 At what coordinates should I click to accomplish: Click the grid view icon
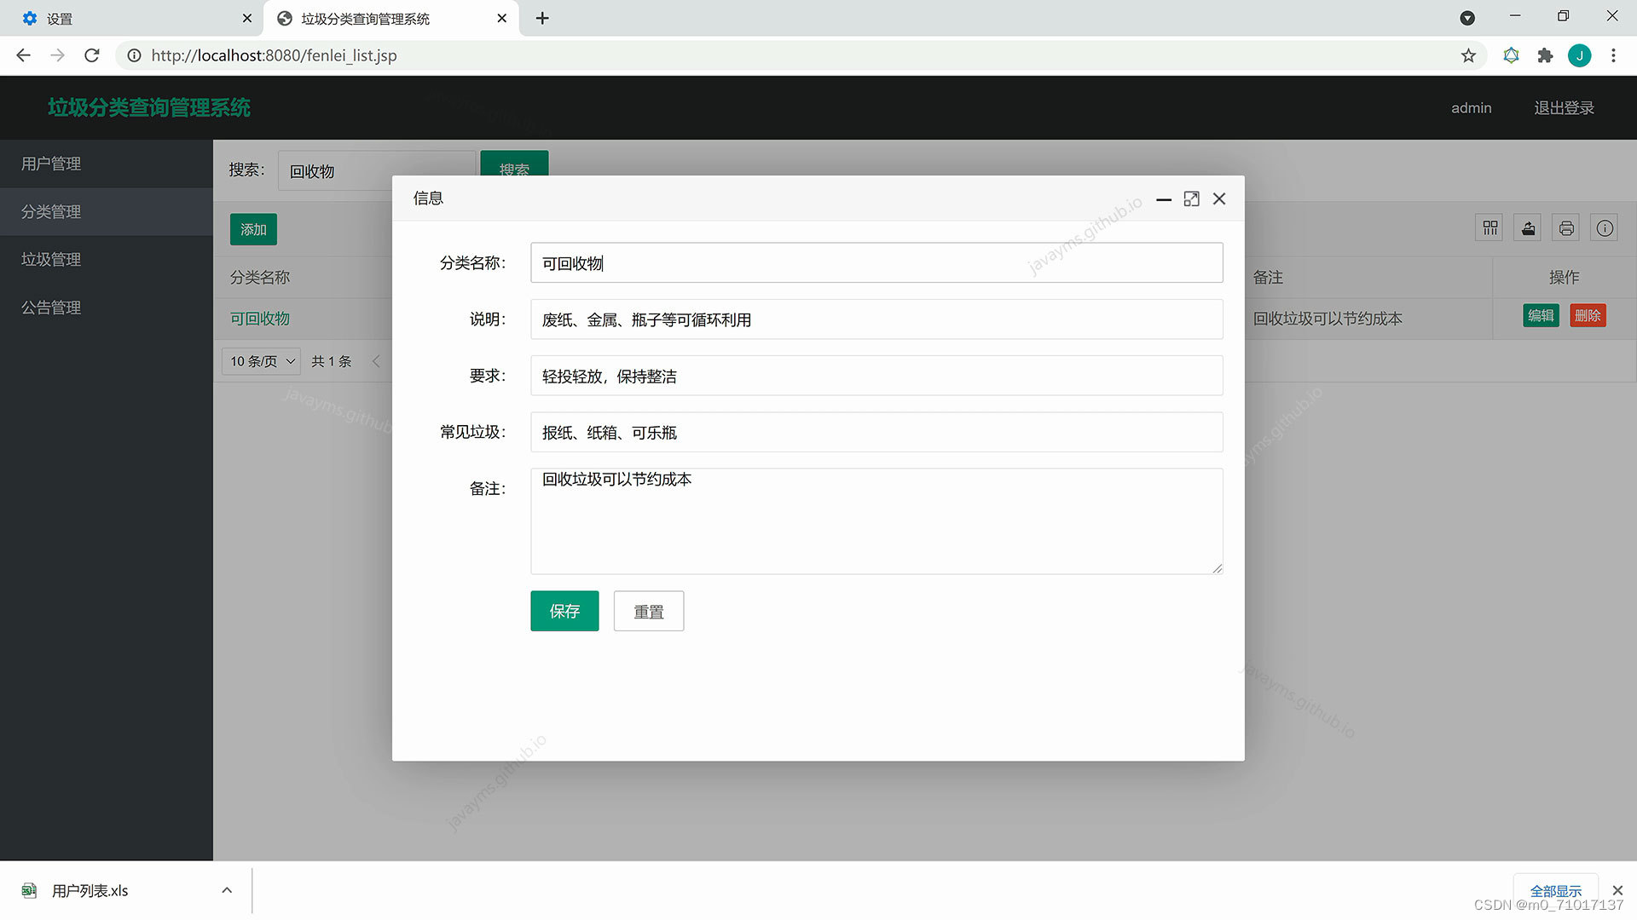pyautogui.click(x=1491, y=228)
